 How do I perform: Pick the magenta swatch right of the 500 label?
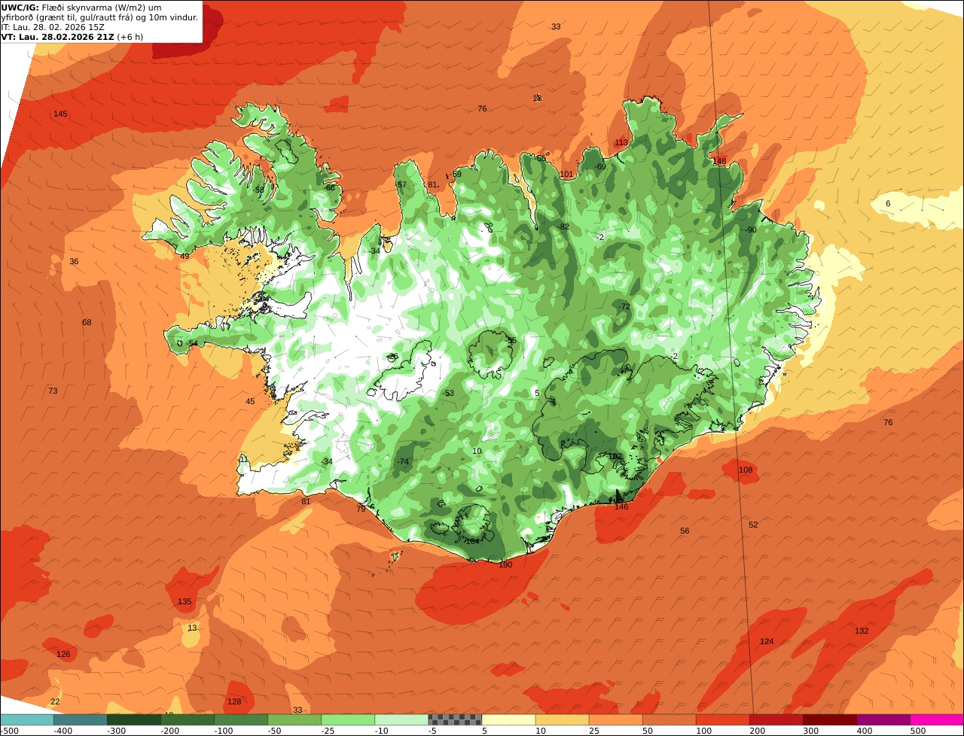(937, 719)
